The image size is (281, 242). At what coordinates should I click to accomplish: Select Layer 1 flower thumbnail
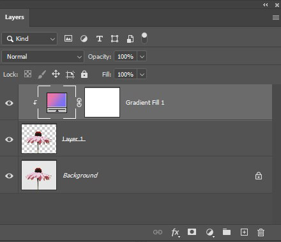(39, 139)
